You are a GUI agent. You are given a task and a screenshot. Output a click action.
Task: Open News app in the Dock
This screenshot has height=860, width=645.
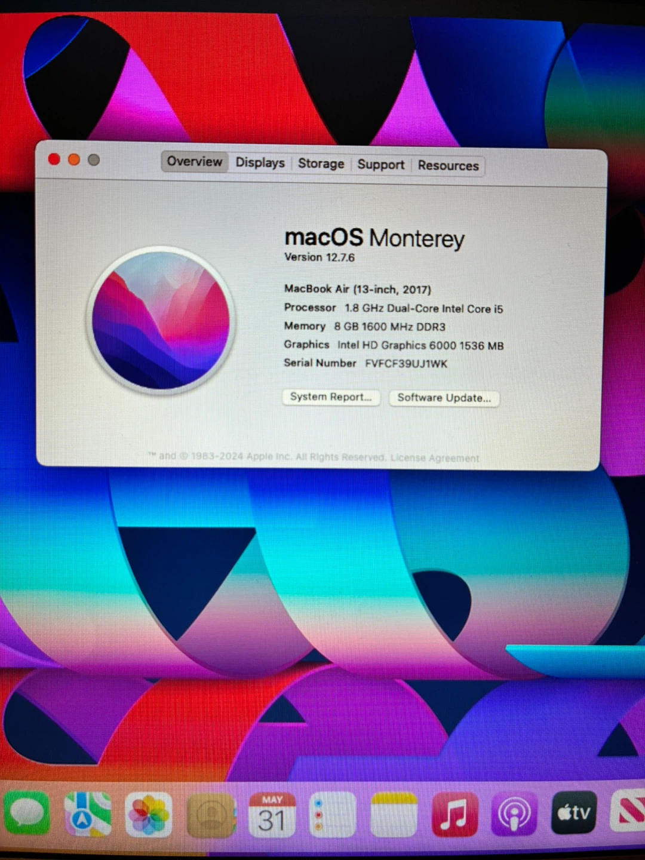pyautogui.click(x=628, y=811)
